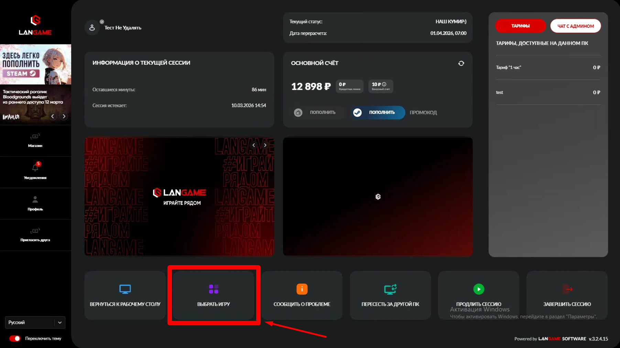Open the Профиль section
The height and width of the screenshot is (348, 620).
tap(35, 203)
